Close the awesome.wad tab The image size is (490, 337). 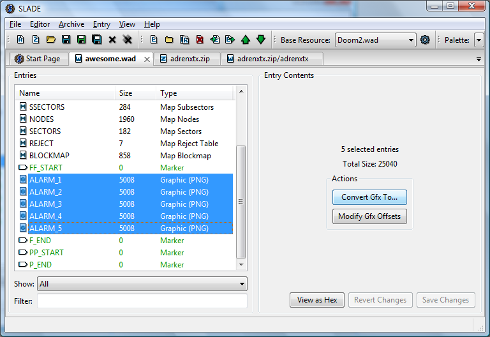(x=147, y=59)
